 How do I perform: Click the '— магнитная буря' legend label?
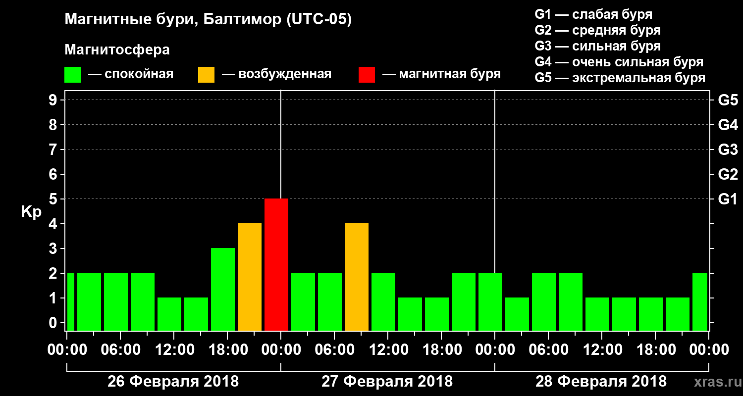click(x=441, y=74)
